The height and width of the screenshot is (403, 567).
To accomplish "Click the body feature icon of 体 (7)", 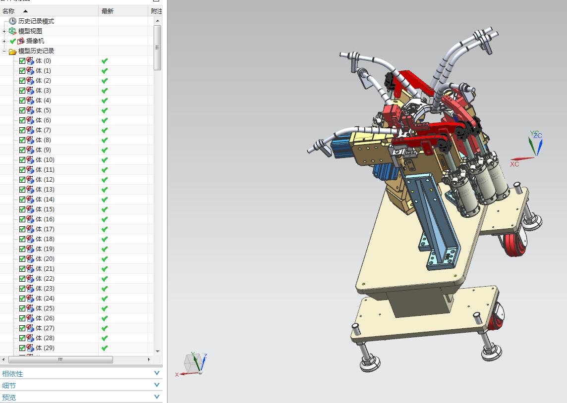I will coord(30,130).
